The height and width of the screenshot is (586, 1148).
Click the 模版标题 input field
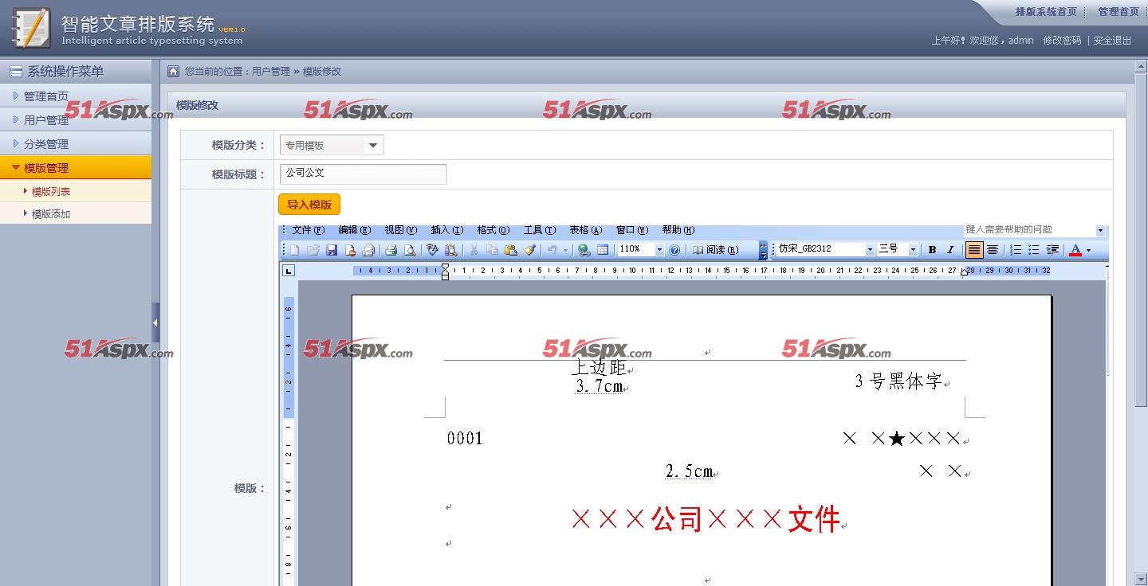(x=363, y=174)
